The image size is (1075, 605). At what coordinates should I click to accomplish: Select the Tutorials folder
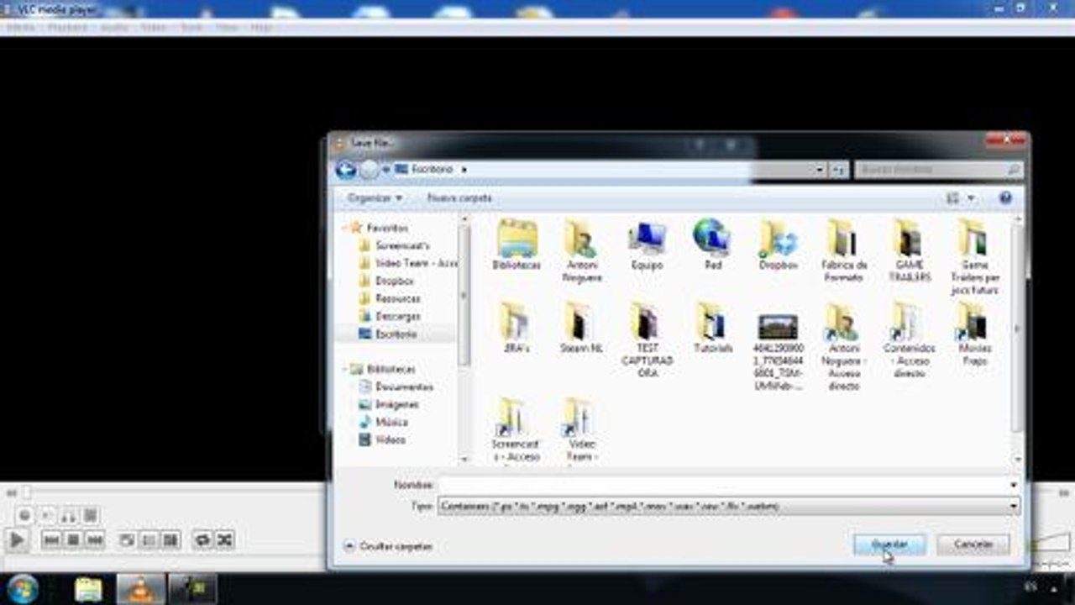pyautogui.click(x=712, y=328)
